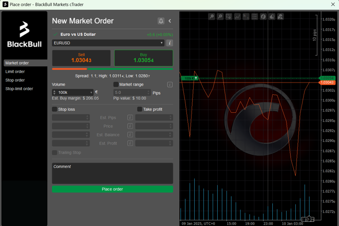Open the Est. Profit info icon
Viewport: 339px width, 226px height.
(x=130, y=143)
